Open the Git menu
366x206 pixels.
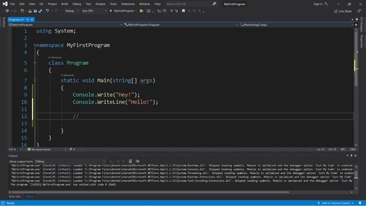pos(41,4)
